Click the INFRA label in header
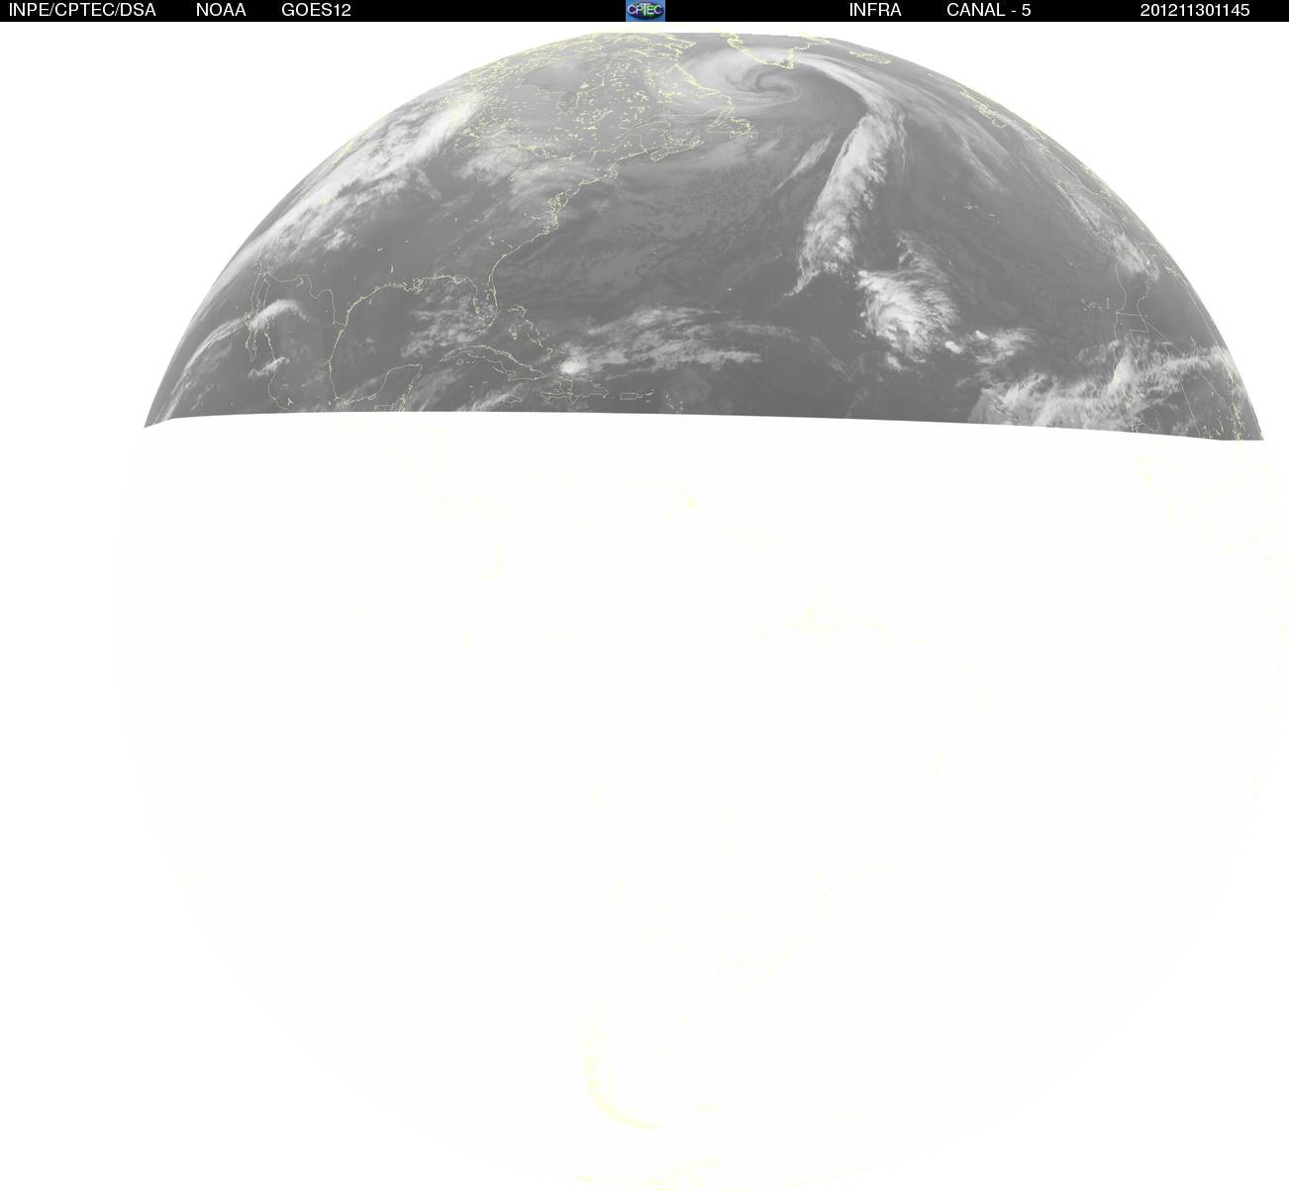 (x=875, y=11)
